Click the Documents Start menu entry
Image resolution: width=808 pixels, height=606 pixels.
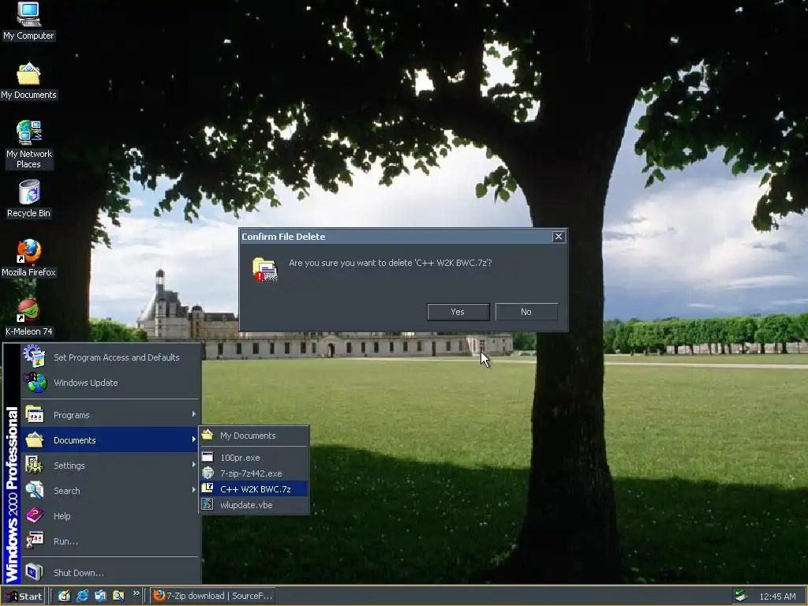click(x=110, y=440)
